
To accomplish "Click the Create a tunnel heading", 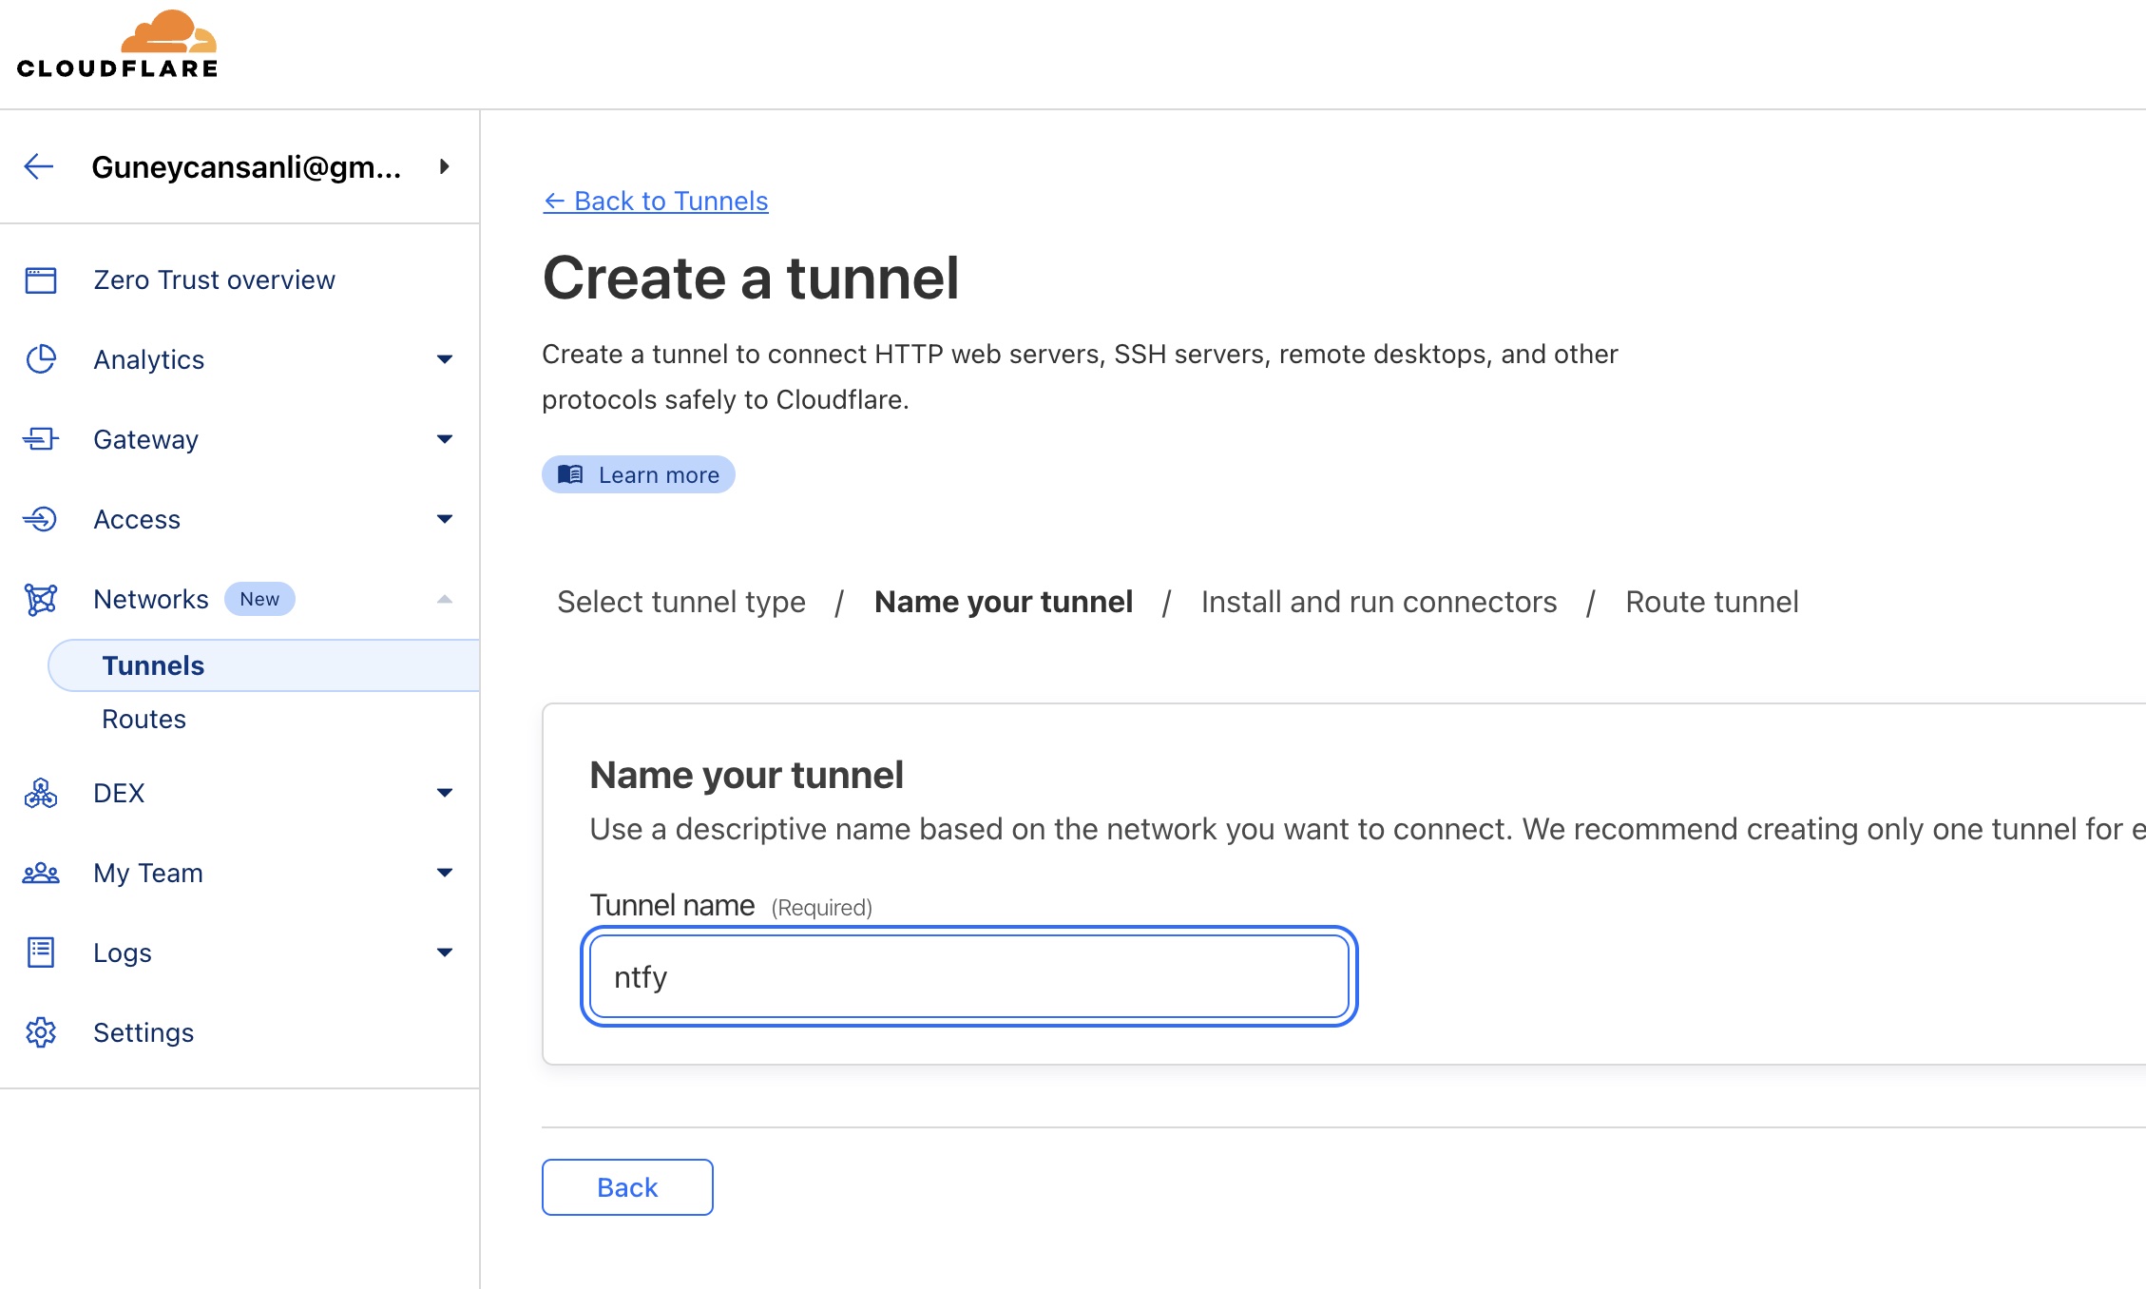I will (751, 279).
